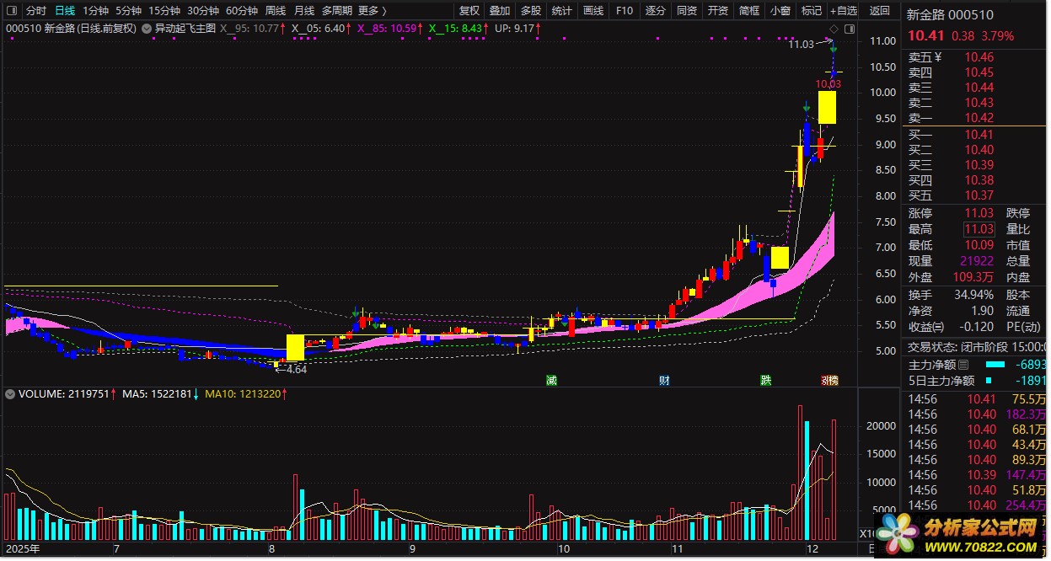
Task: Click the 叠加 overlay button
Action: [x=500, y=11]
